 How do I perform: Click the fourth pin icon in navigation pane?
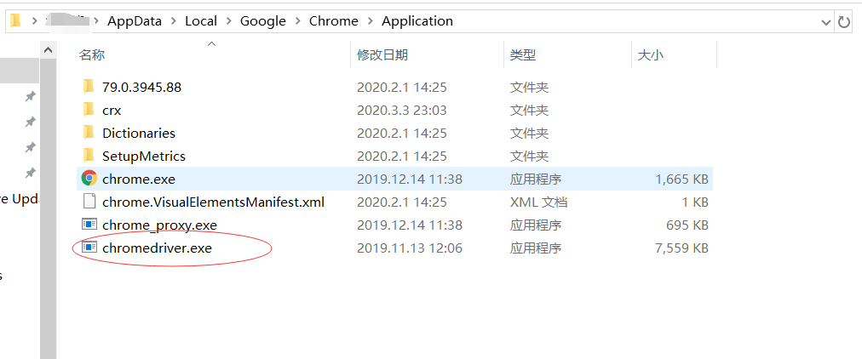(x=31, y=173)
